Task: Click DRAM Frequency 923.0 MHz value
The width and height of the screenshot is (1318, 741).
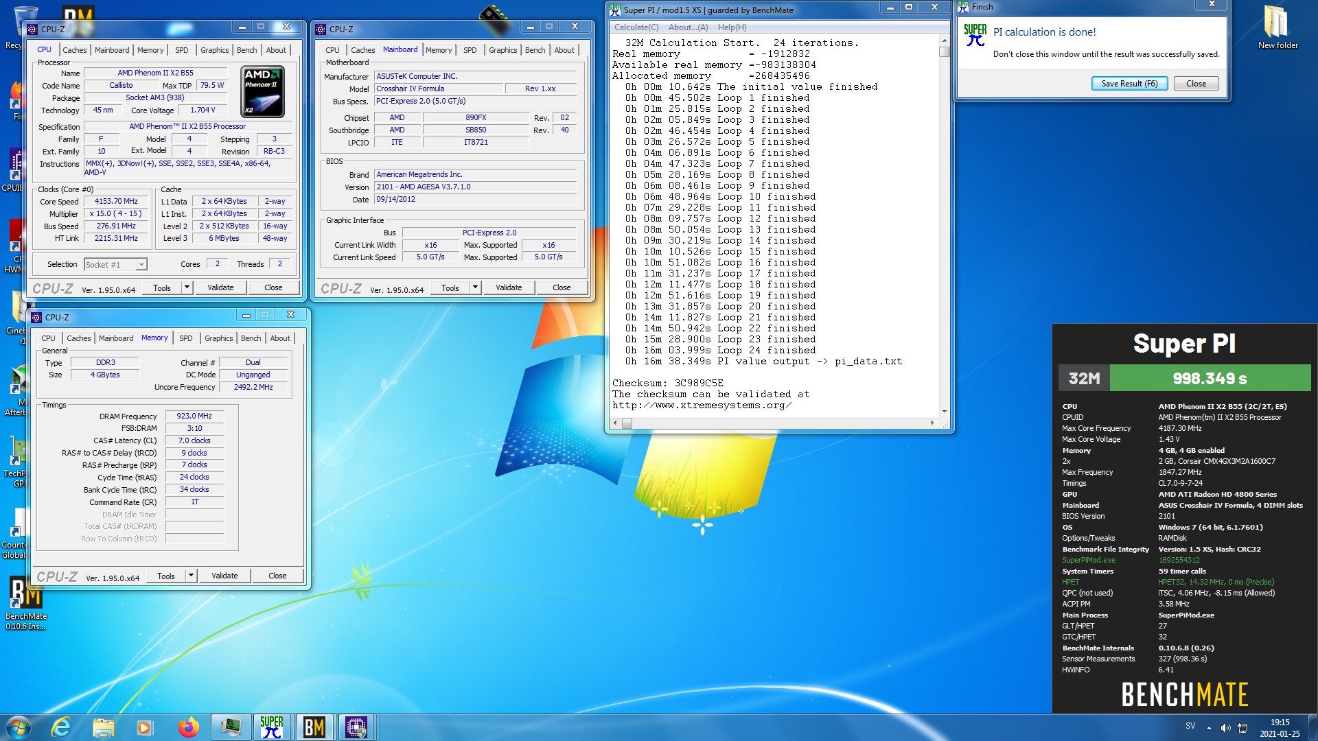Action: 194,416
